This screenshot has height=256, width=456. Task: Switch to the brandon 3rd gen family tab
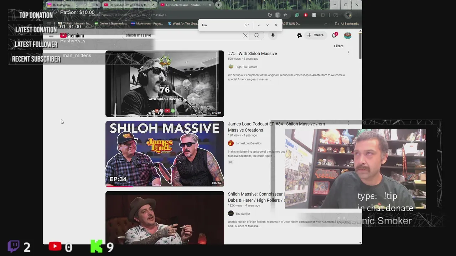click(x=129, y=5)
